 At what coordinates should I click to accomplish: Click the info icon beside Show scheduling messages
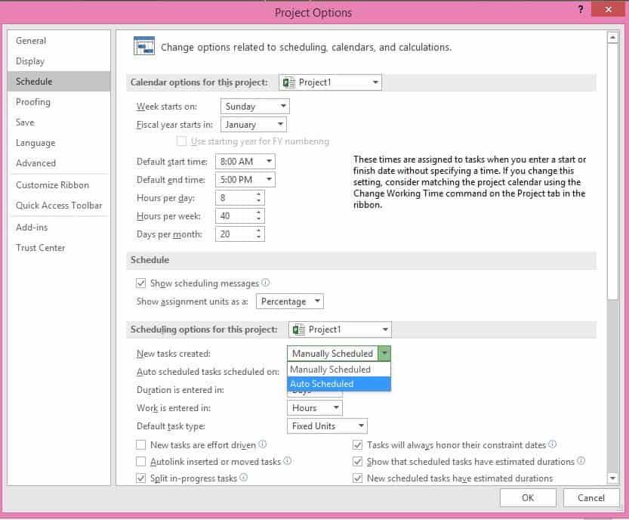265,283
